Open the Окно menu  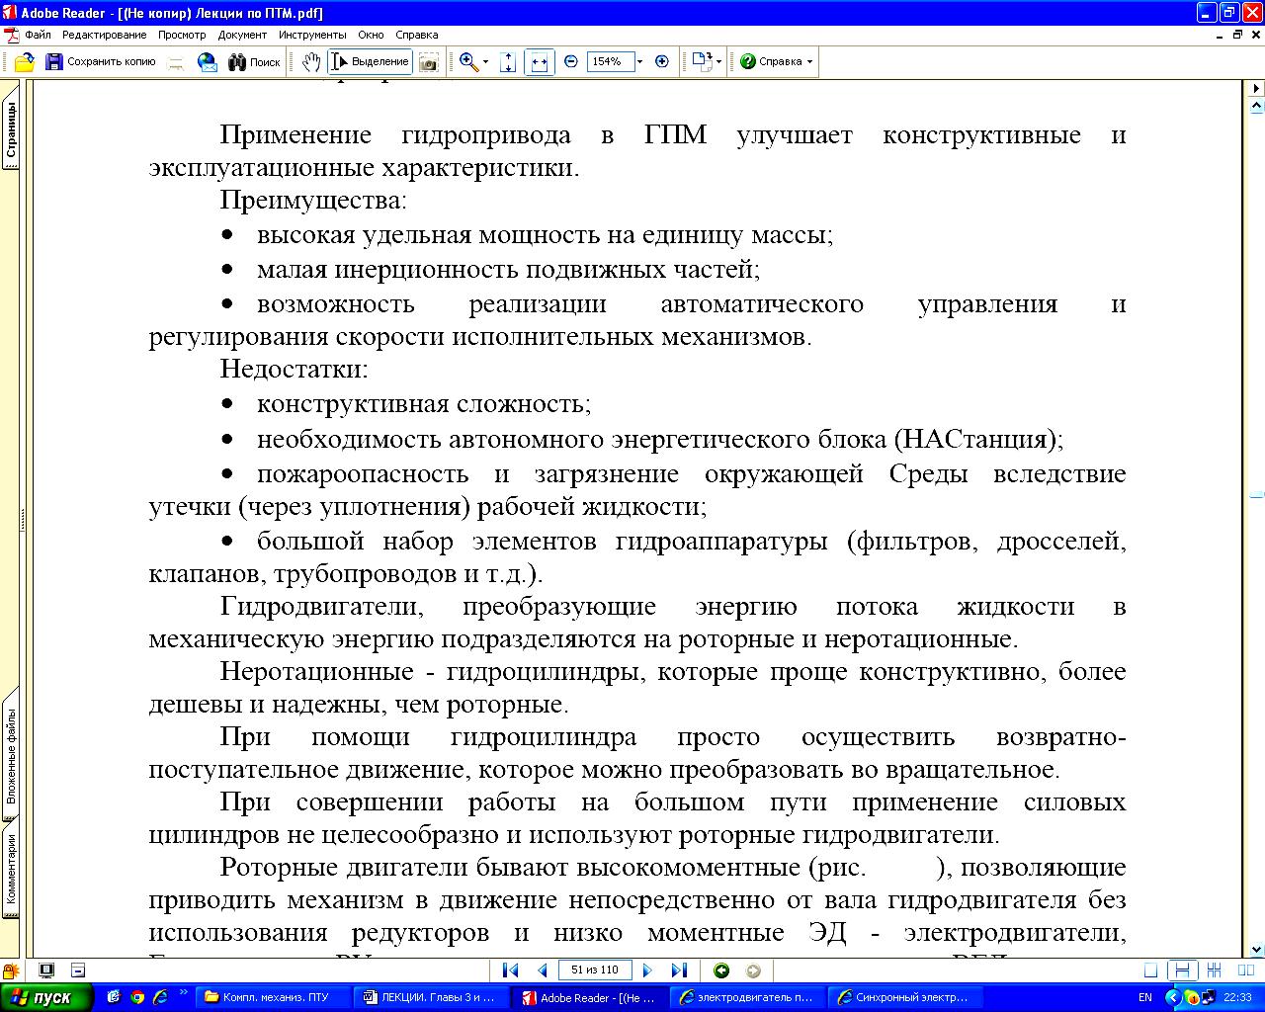(x=371, y=35)
